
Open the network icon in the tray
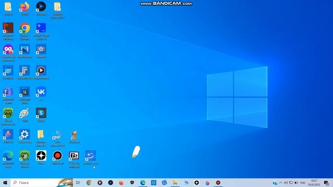pos(291,182)
